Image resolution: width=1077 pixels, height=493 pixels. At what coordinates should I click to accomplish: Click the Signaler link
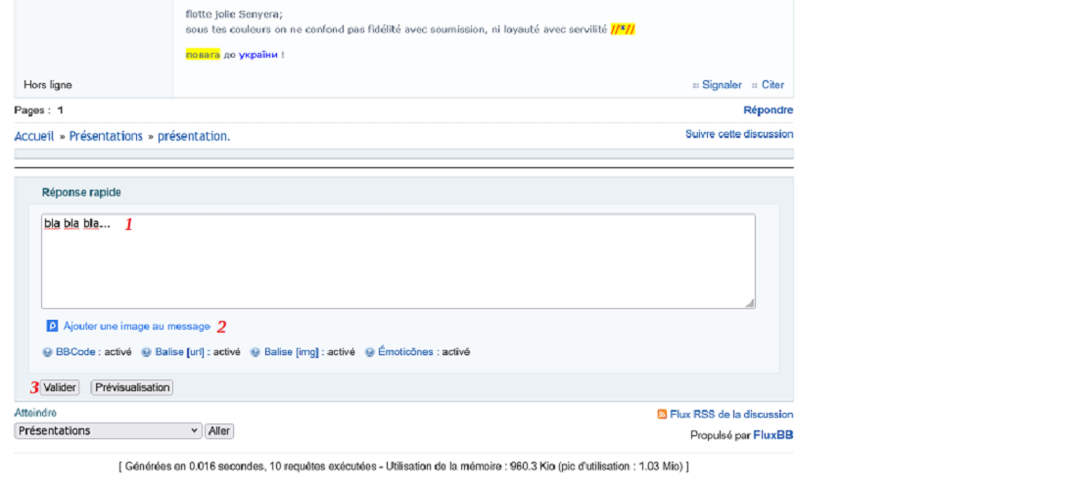pyautogui.click(x=722, y=85)
